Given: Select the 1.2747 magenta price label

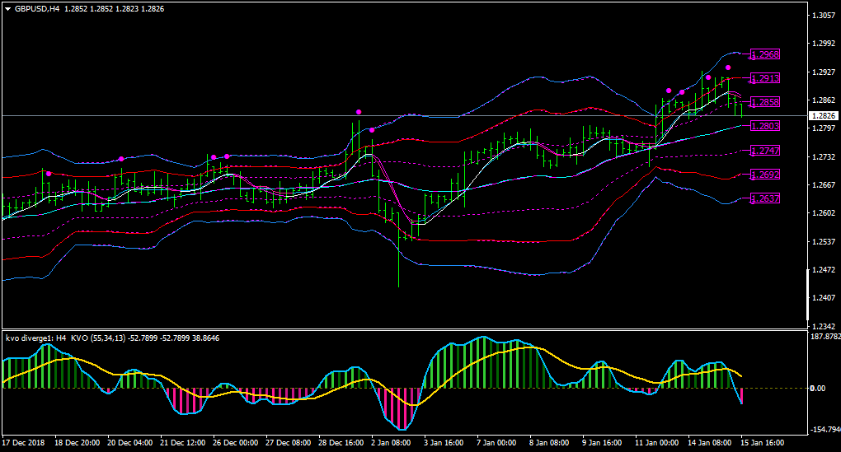Looking at the screenshot, I should pos(765,151).
